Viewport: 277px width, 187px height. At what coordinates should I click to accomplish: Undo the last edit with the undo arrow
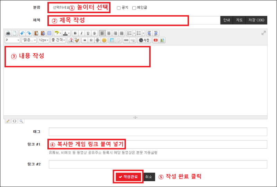tap(23, 33)
